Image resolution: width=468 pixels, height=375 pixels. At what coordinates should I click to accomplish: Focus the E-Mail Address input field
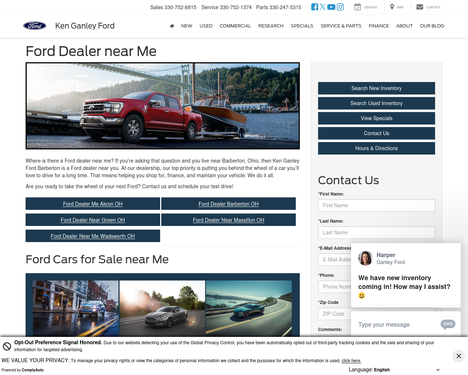point(335,260)
